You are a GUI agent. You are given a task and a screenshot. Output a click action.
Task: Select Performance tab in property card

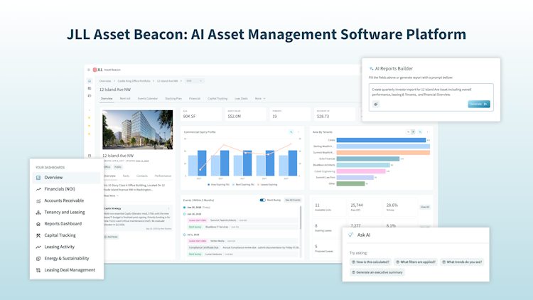click(163, 176)
